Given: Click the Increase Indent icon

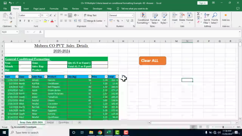Looking at the screenshot, I should tap(80, 21).
